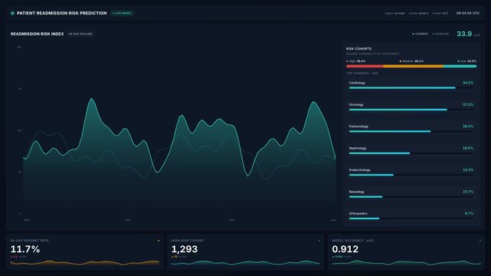
Task: Click the 11.7% readmit rate value
Action: point(25,249)
